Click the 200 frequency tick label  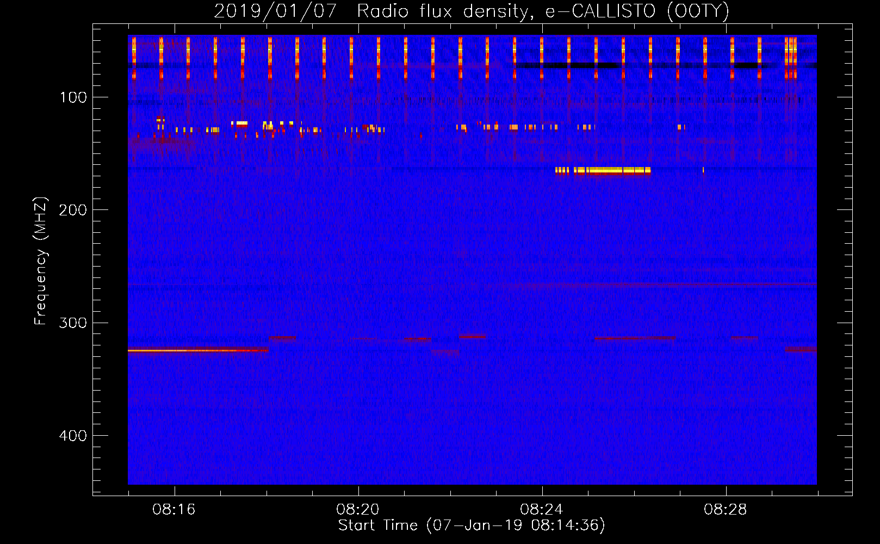[73, 210]
